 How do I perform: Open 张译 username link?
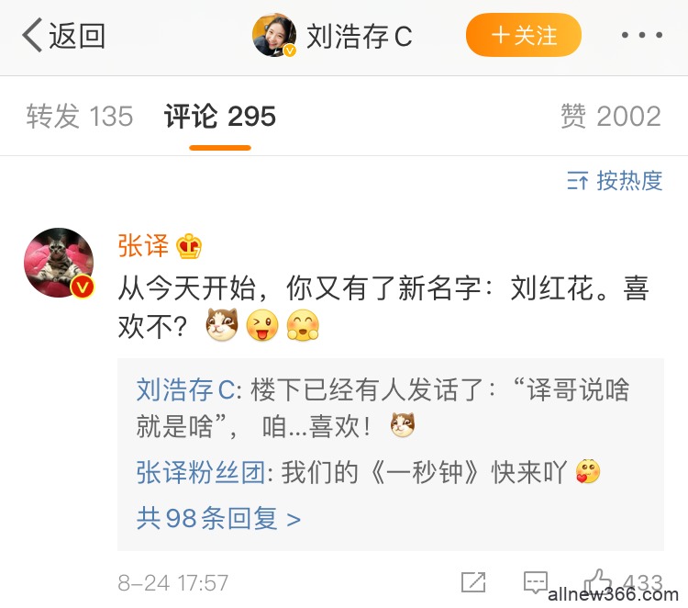pyautogui.click(x=143, y=245)
